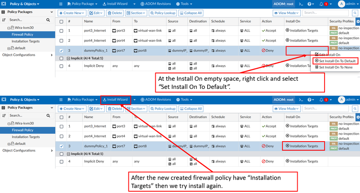
Task: Choose Set Install On To Default
Action: pos(335,61)
